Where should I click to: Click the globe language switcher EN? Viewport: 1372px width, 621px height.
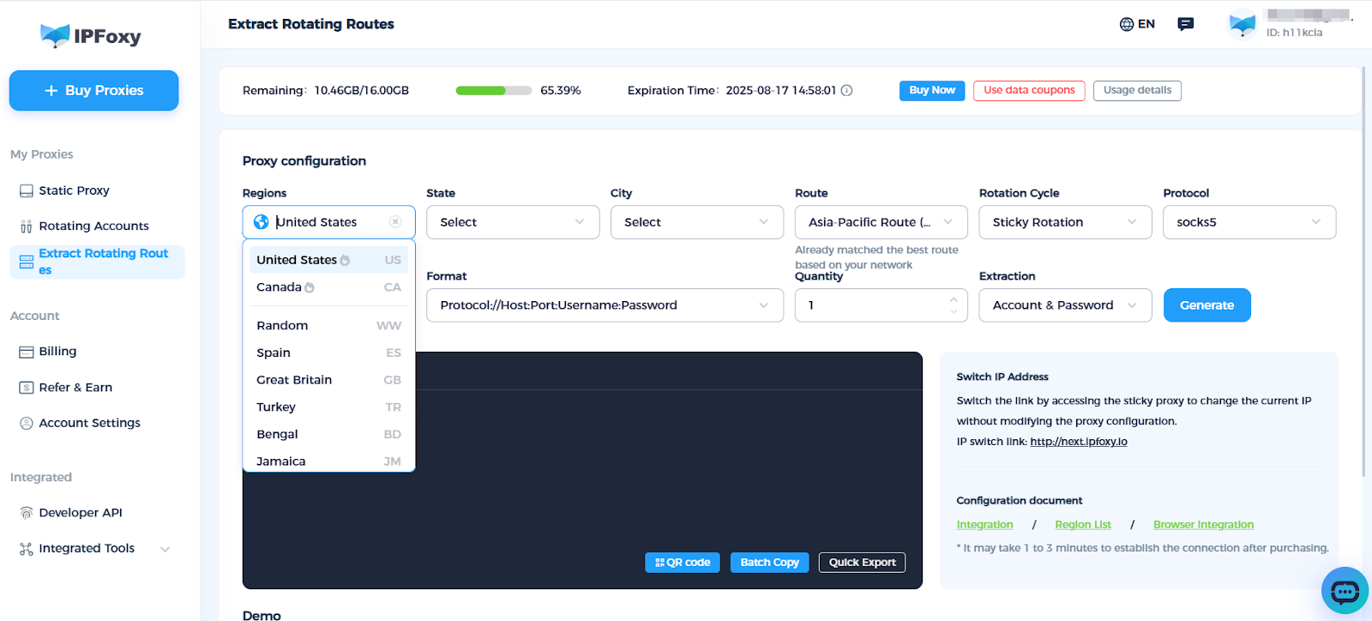[x=1137, y=24]
